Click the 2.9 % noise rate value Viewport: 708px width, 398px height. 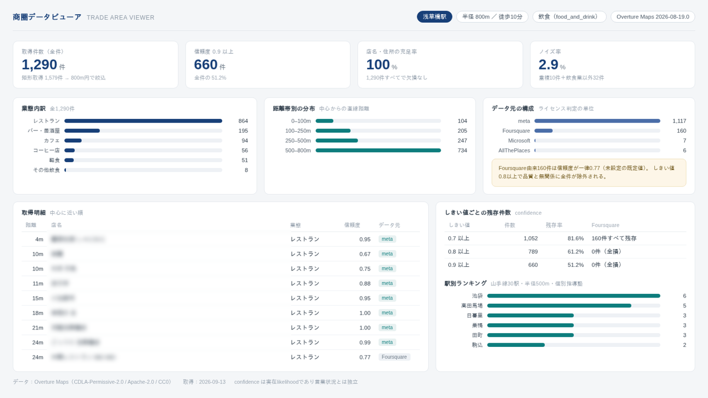(x=552, y=65)
